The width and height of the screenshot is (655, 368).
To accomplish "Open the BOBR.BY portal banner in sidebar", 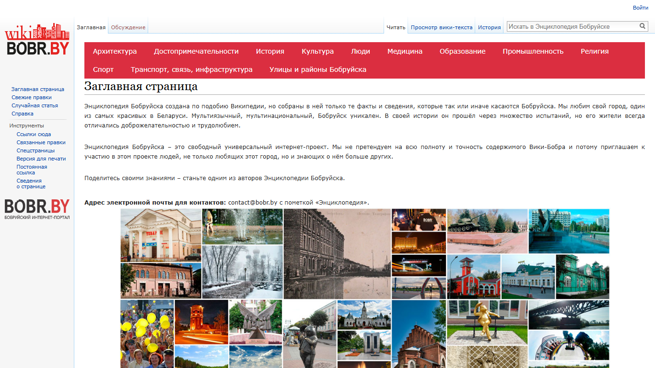I will tap(37, 209).
